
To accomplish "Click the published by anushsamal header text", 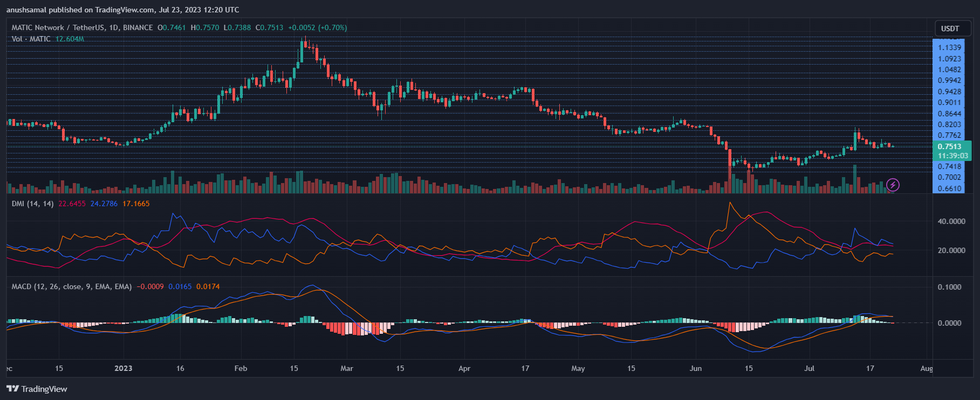I will coord(123,10).
